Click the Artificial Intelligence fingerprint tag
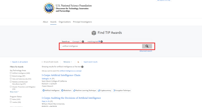202x107 pixels. pos(51,90)
